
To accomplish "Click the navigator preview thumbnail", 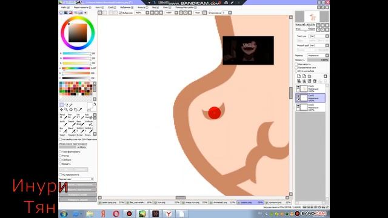I will (312, 16).
